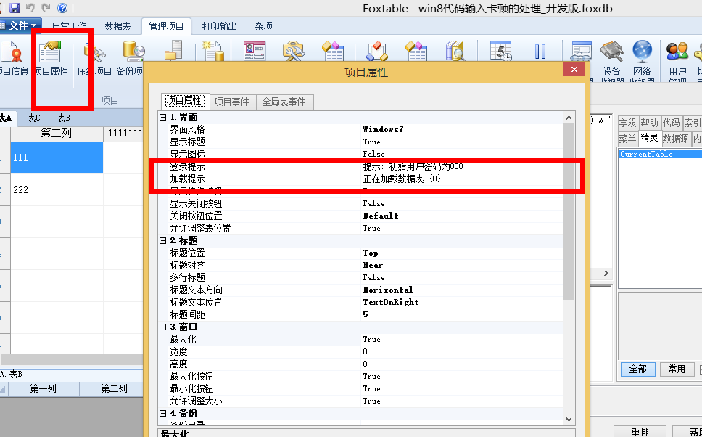The width and height of the screenshot is (702, 437).
Task: Open the 打印输出 ribbon tab
Action: point(219,26)
